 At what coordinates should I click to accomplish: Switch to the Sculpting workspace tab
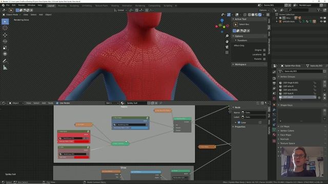click(x=74, y=6)
